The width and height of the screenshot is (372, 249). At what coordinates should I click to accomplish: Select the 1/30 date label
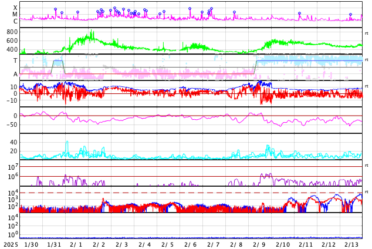click(31, 244)
